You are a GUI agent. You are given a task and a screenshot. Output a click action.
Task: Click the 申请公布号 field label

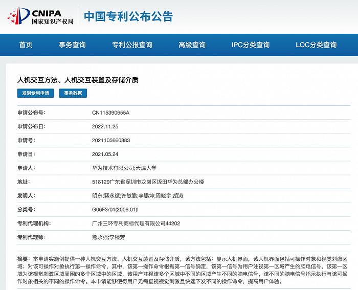point(32,113)
